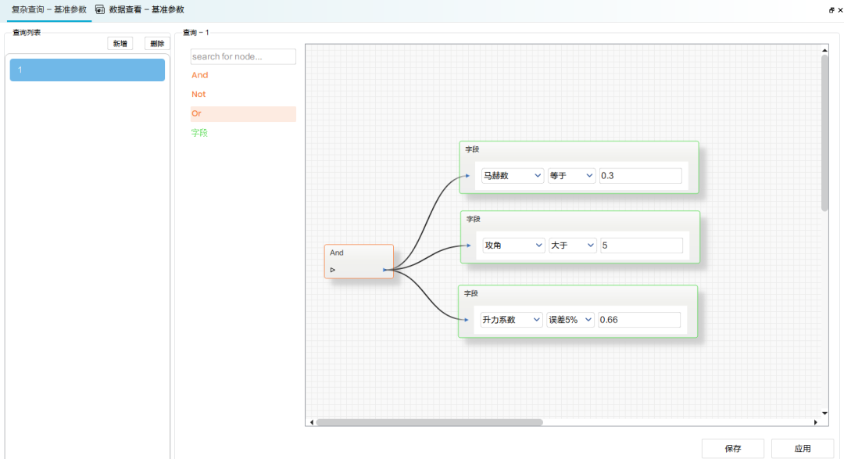Select query 1 in the query list

coord(88,70)
